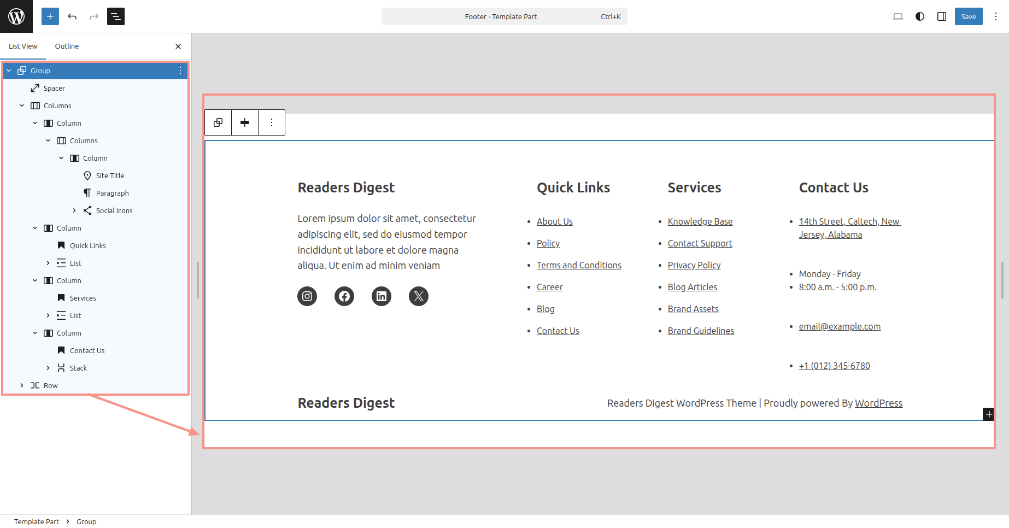Click the Instagram social icon

(x=307, y=296)
